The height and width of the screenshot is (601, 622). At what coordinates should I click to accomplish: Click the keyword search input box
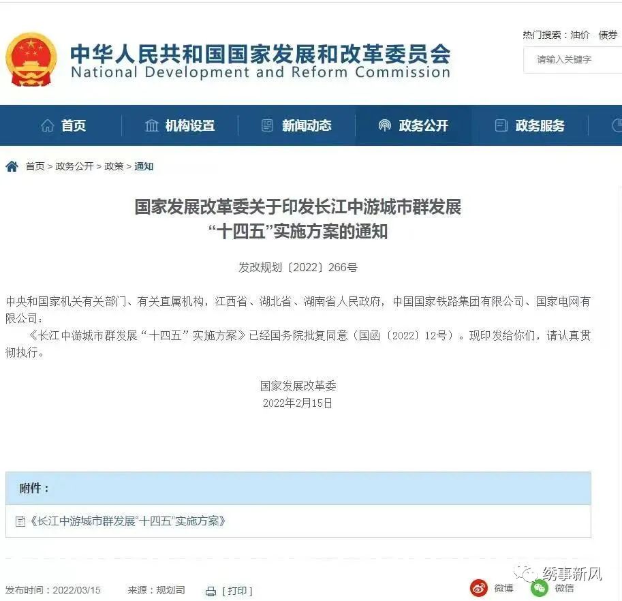(573, 60)
